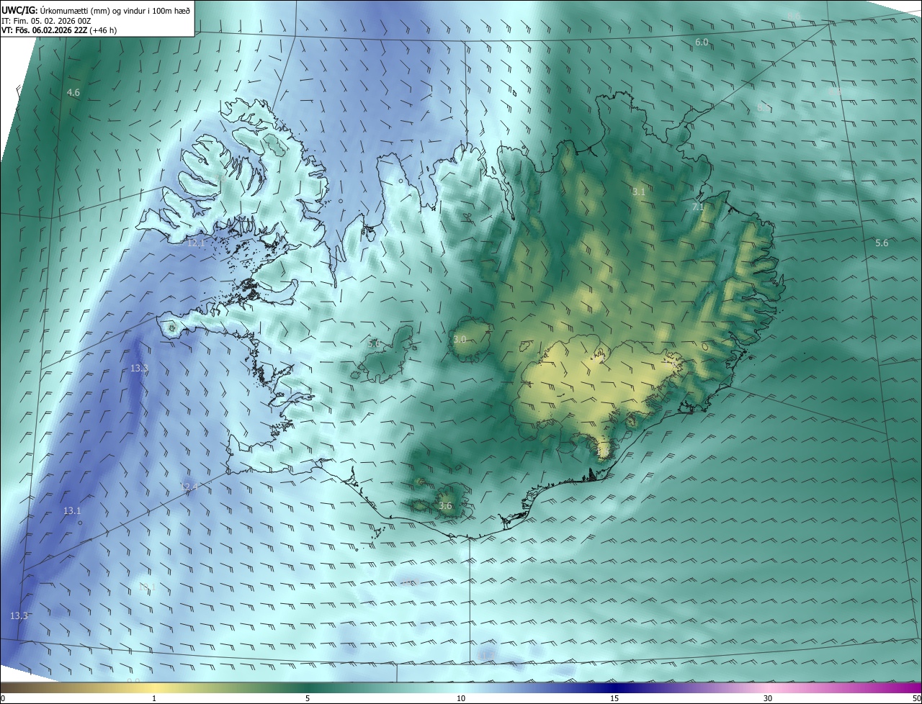Select the 7.1 value label
Viewport: 922px width, 704px height.
(697, 207)
